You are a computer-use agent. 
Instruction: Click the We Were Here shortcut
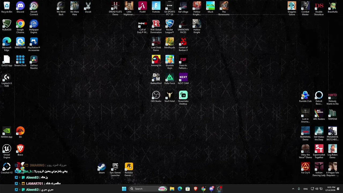click(74, 9)
